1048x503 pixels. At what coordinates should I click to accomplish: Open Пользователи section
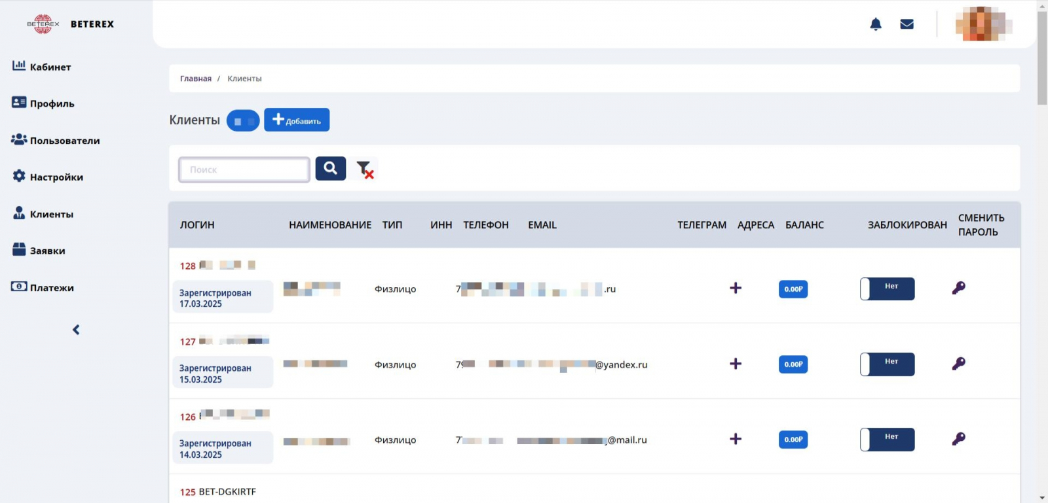[56, 140]
